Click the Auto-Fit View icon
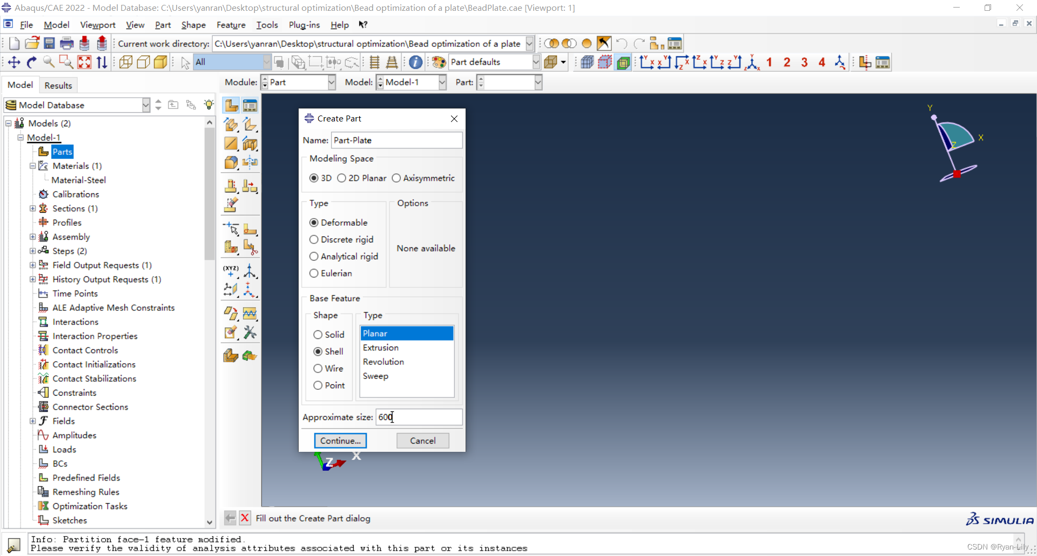Viewport: 1037px width, 556px height. [x=84, y=62]
